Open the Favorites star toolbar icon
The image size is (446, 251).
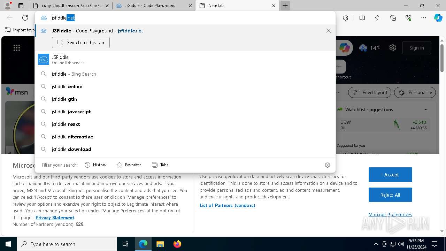[378, 18]
